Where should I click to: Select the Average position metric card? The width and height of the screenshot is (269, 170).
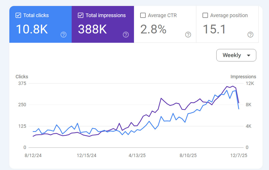point(227,24)
